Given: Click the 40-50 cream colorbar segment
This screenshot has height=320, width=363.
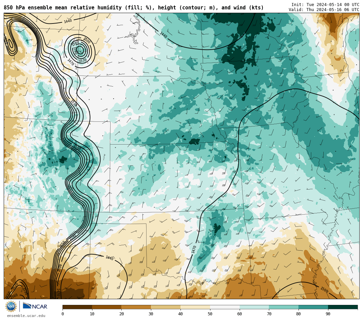Looking at the screenshot, I should click(195, 307).
